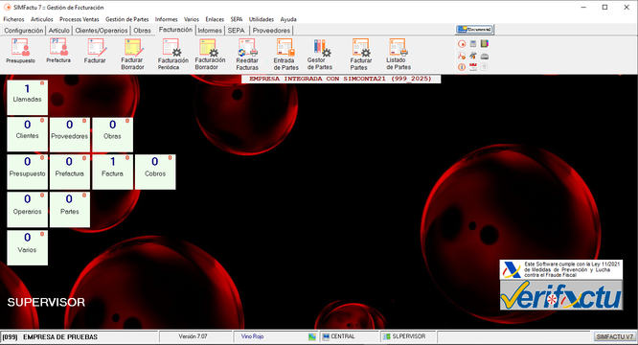Open the Artículos menu
The height and width of the screenshot is (345, 638).
coord(42,19)
